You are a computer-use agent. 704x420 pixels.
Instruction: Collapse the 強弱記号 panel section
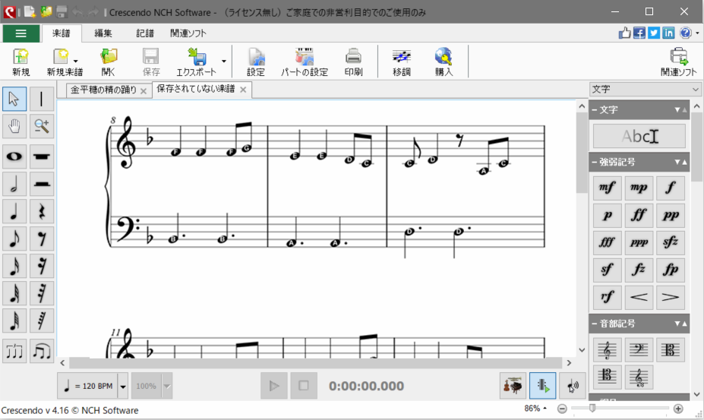coord(595,163)
